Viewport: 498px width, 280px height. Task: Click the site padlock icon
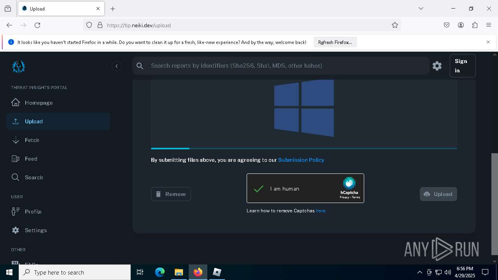coord(100,25)
